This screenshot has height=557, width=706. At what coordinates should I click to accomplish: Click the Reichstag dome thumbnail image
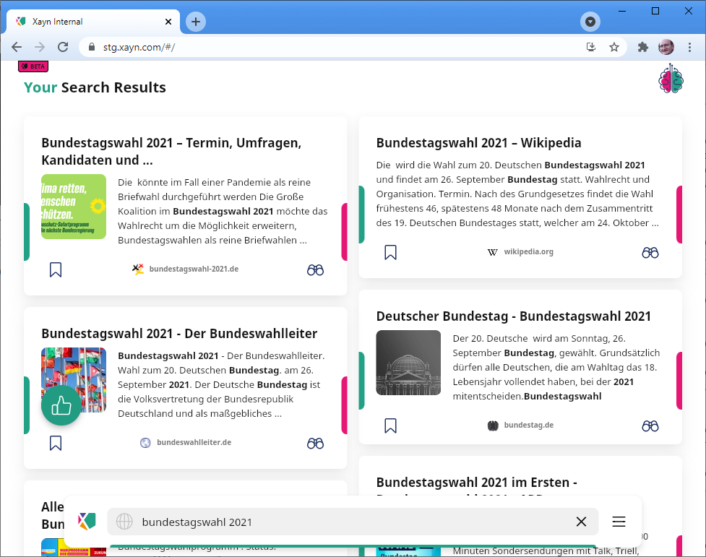tap(408, 363)
